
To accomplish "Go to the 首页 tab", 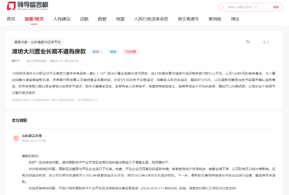I will (11, 19).
